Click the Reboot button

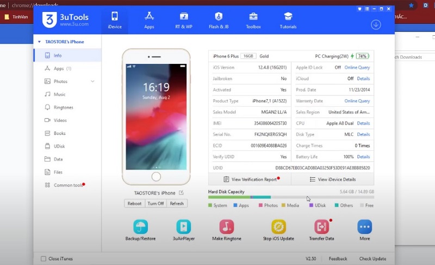coord(134,204)
